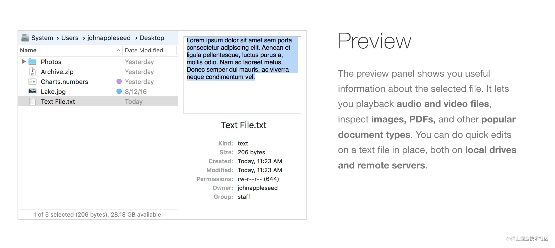Navigate to System in the path bar
The height and width of the screenshot is (248, 555).
point(42,38)
